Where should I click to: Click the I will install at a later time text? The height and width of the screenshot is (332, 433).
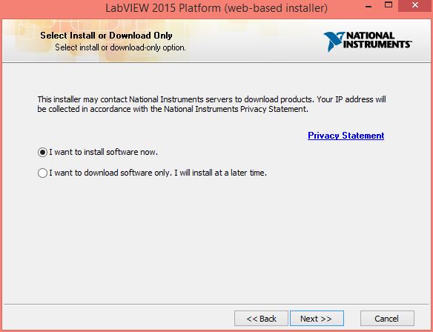point(221,173)
